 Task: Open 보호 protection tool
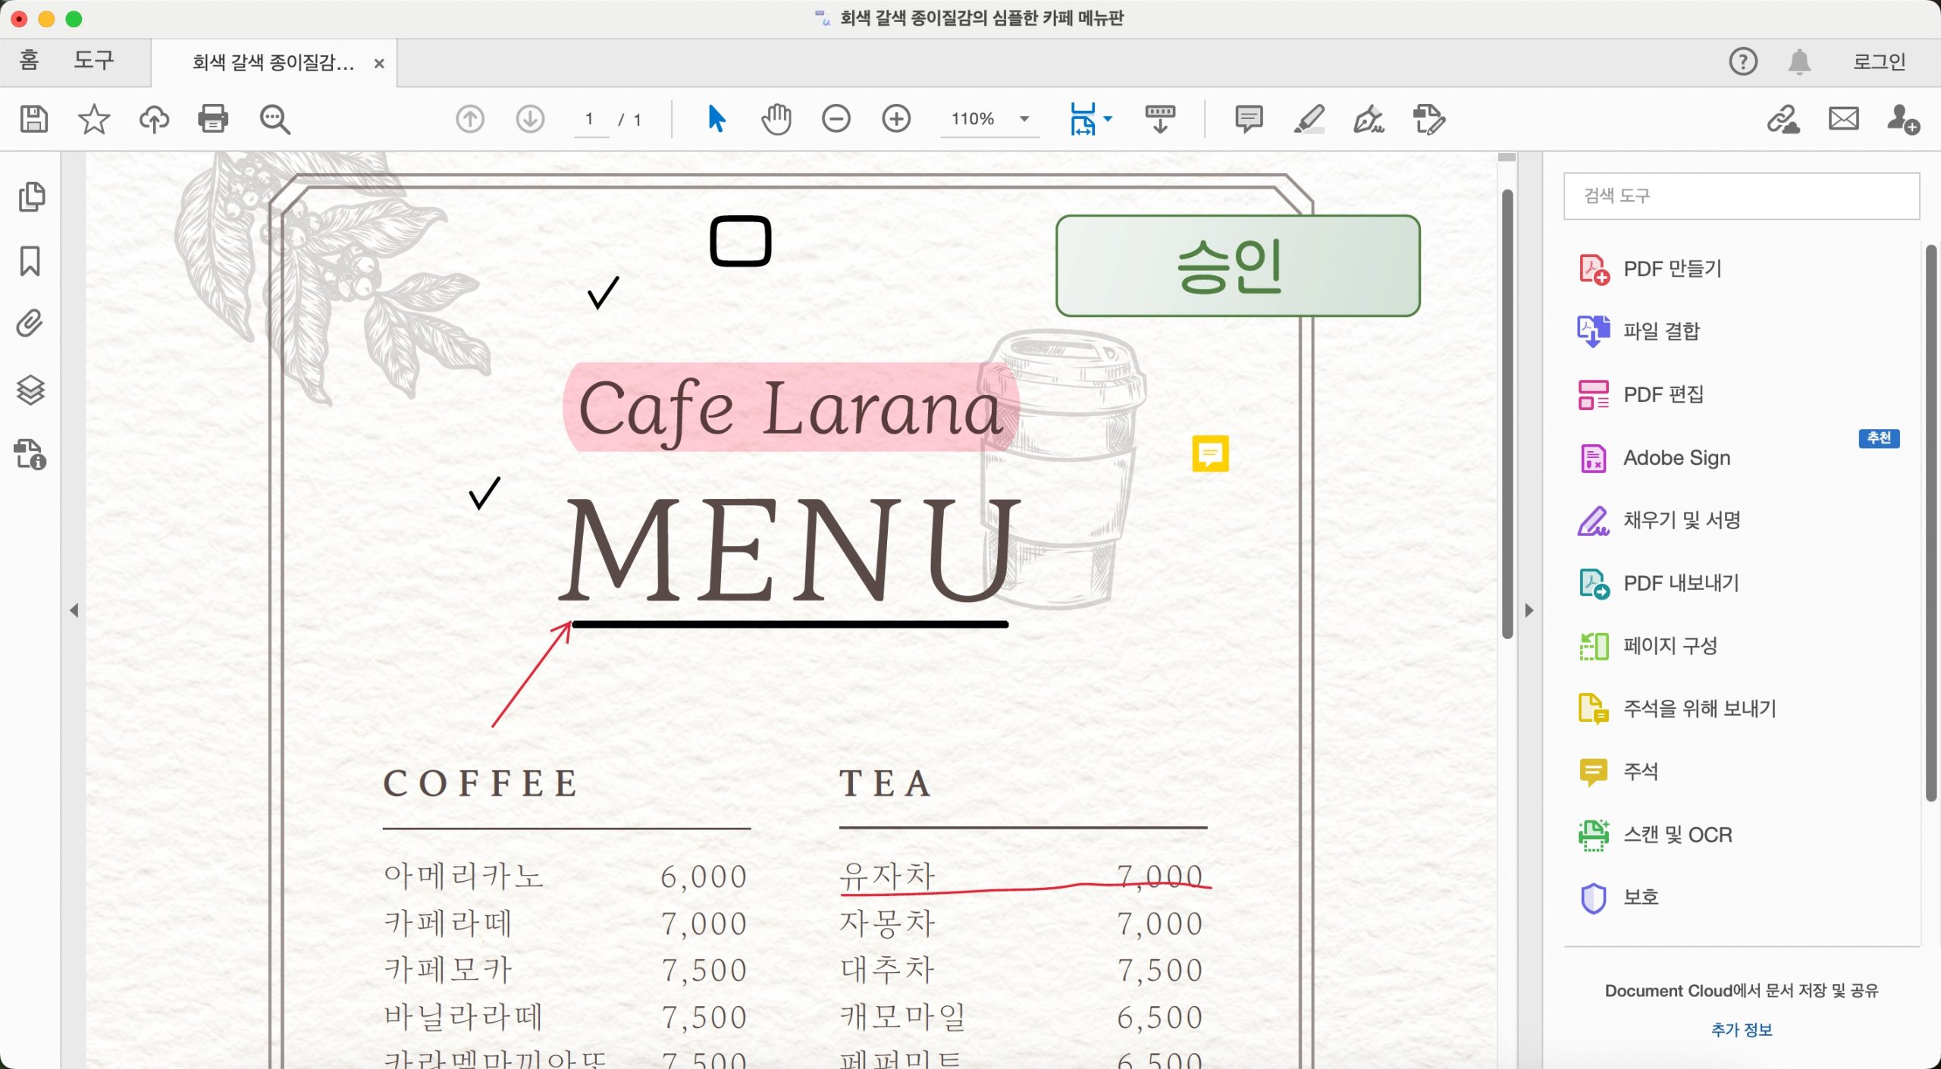click(1618, 898)
